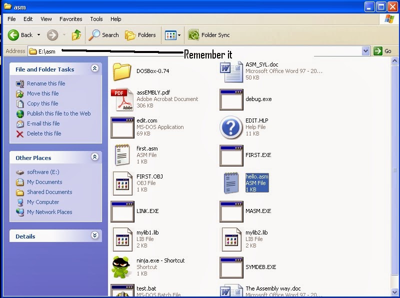The image size is (400, 298).
Task: Open the Favorites menu
Action: pos(70,19)
